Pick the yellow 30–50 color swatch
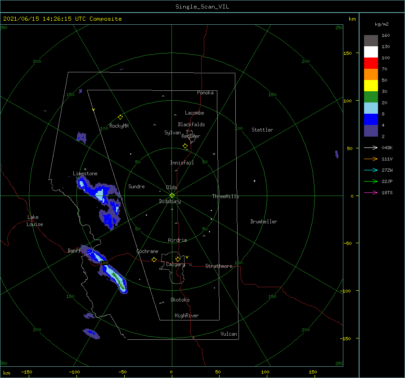The height and width of the screenshot is (378, 405). click(371, 86)
